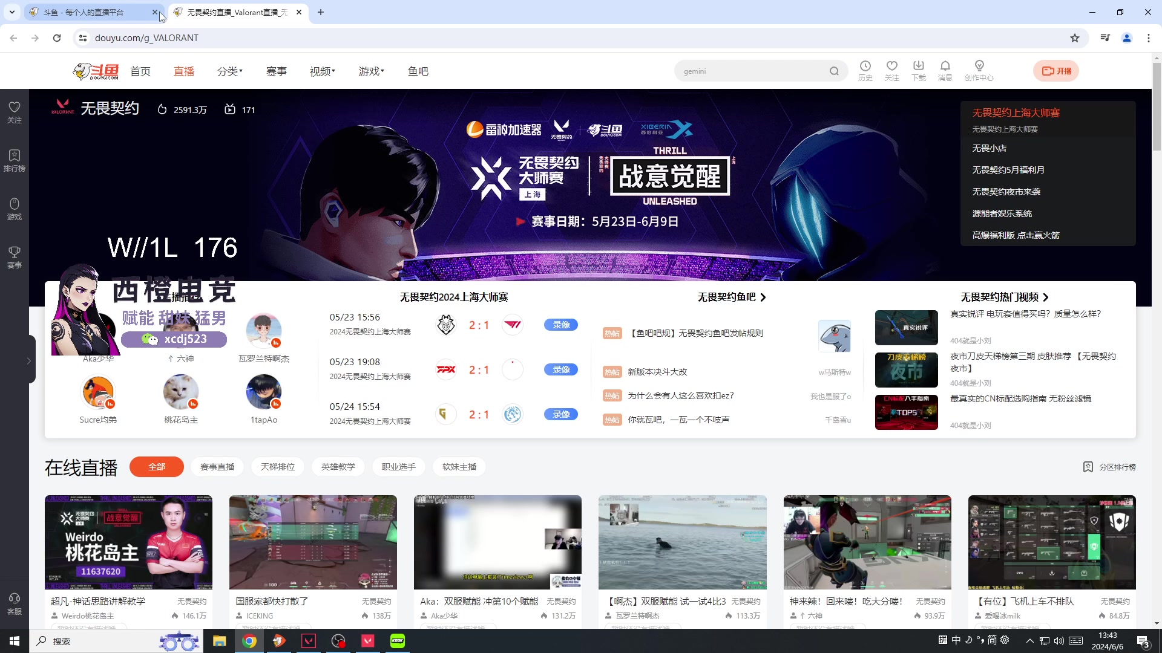Go to 首页 in navigation
This screenshot has height=653, width=1162.
point(140,71)
